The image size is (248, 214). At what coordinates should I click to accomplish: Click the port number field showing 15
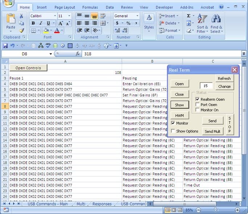tap(206, 86)
